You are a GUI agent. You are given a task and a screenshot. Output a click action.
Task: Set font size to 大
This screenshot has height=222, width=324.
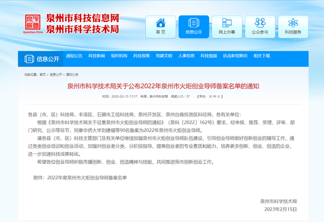211,96
